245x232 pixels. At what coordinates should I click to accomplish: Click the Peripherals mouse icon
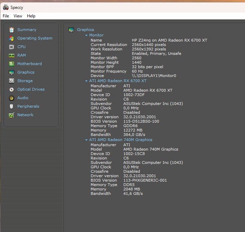click(x=12, y=107)
